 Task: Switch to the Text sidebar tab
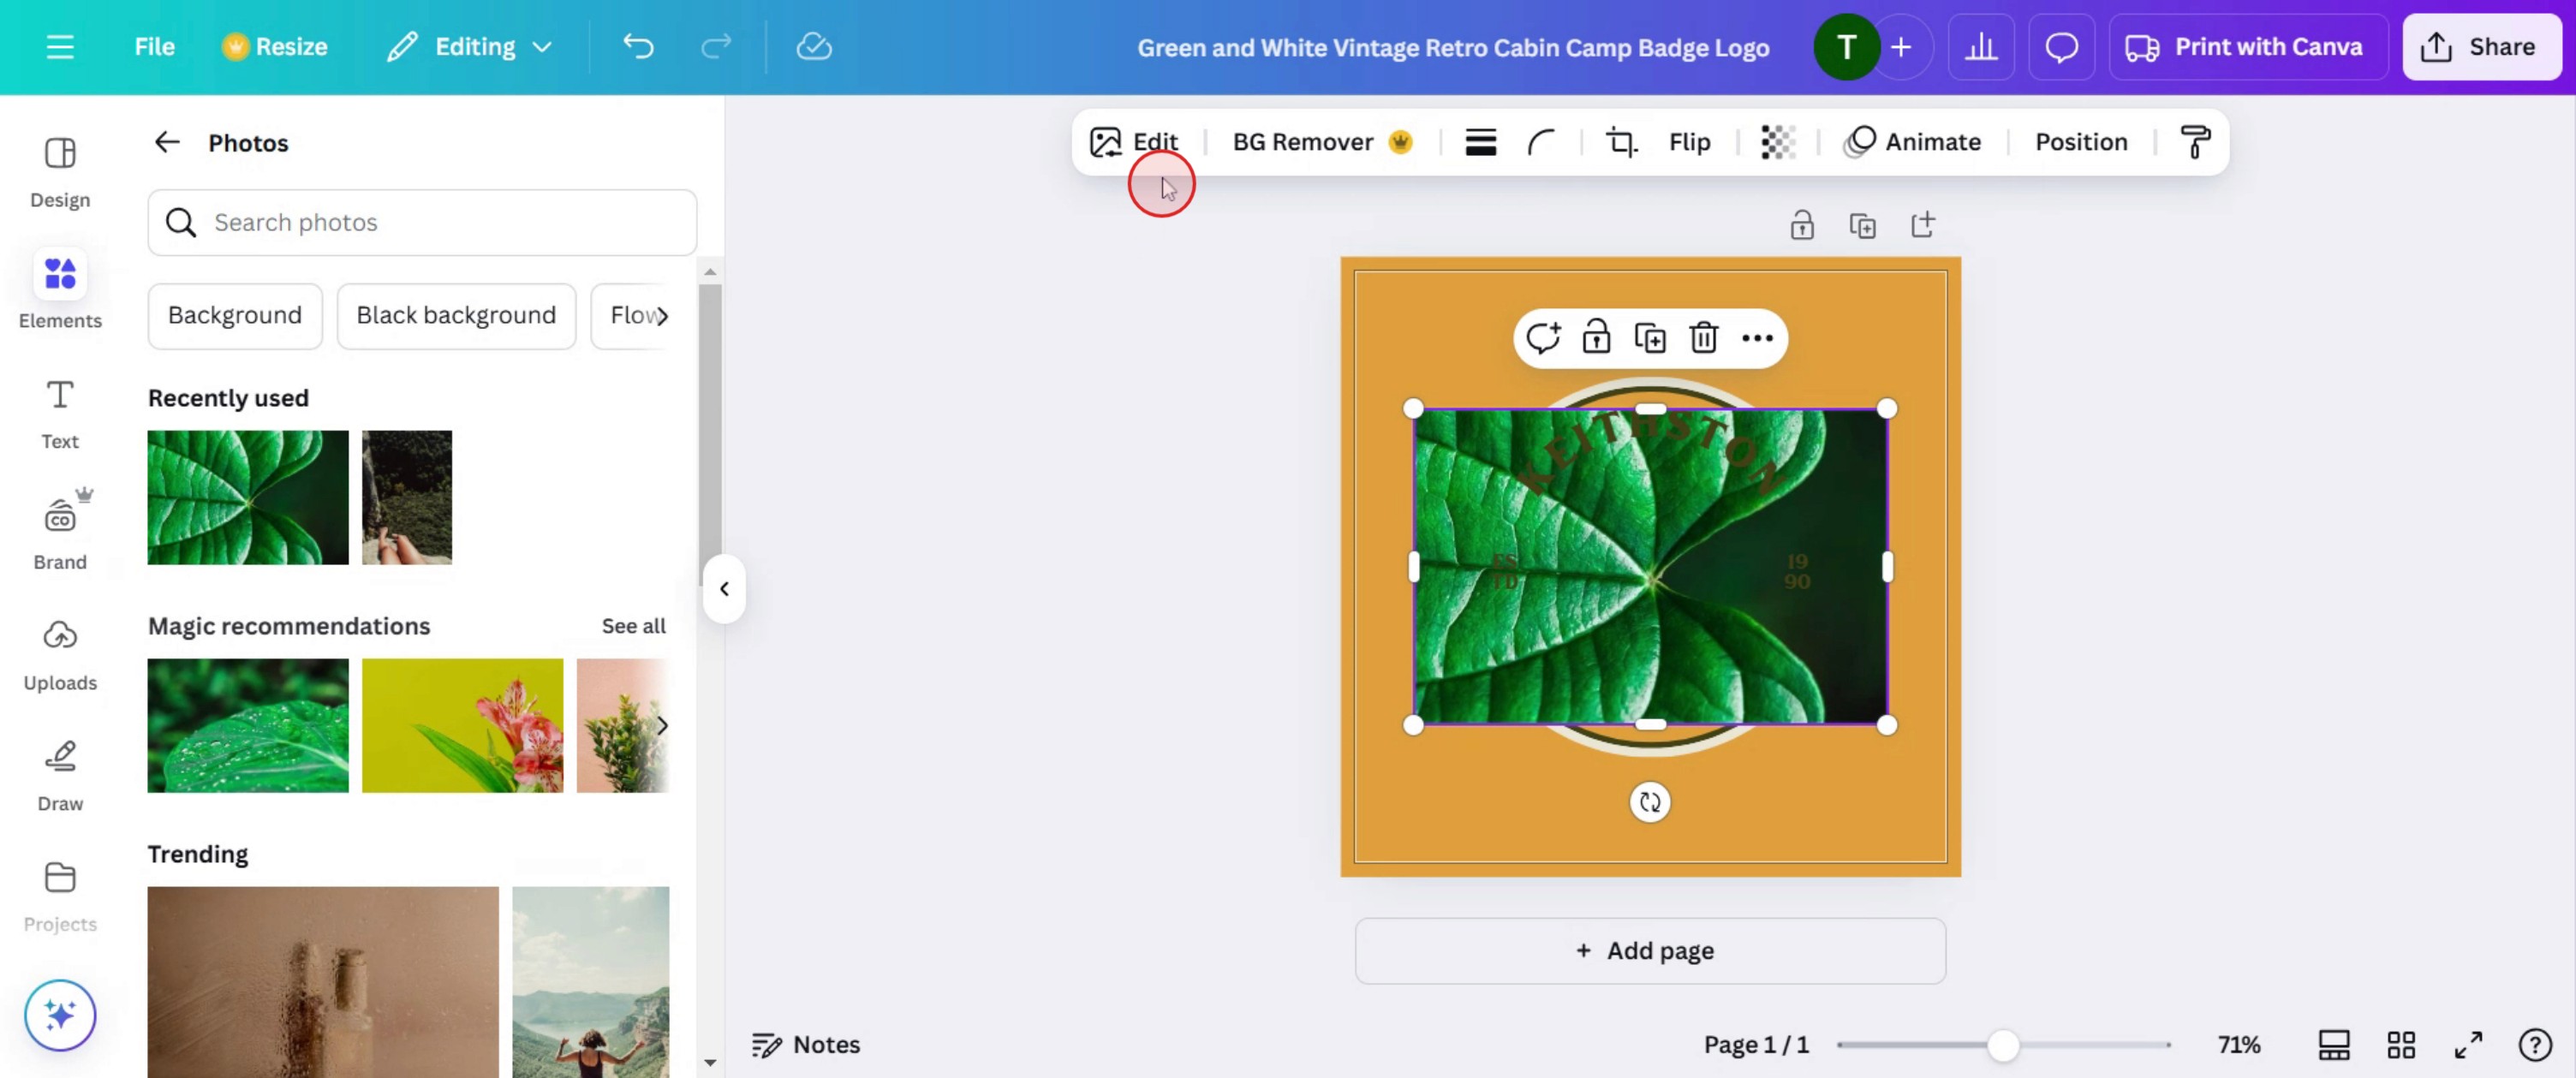click(60, 413)
